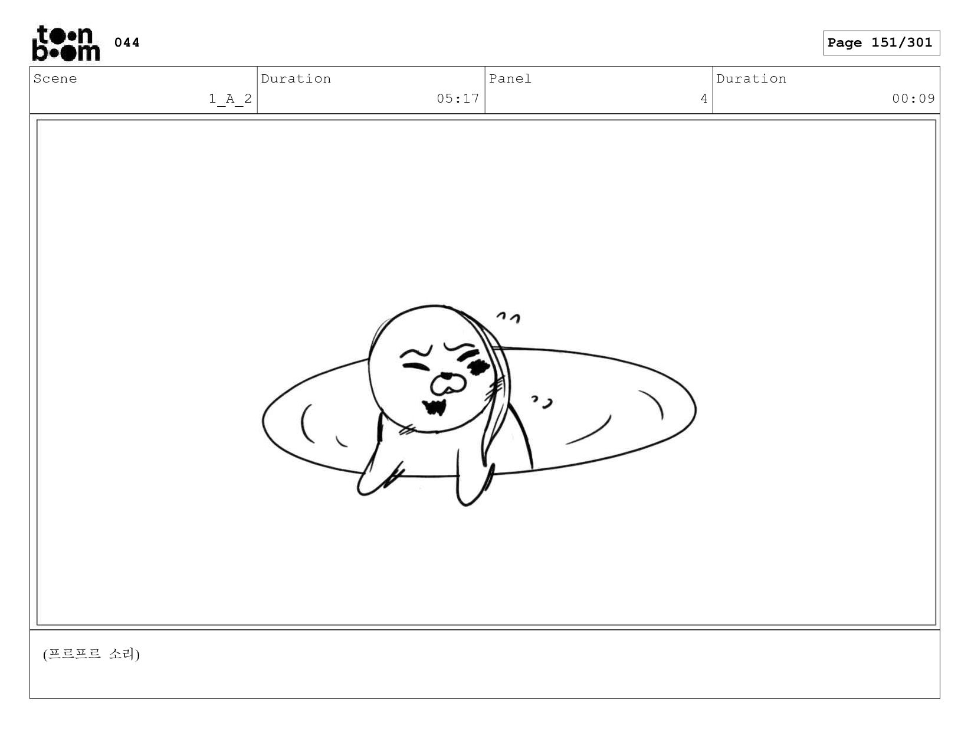971x752 pixels.
Task: Select the storyboard number 044
Action: click(127, 42)
